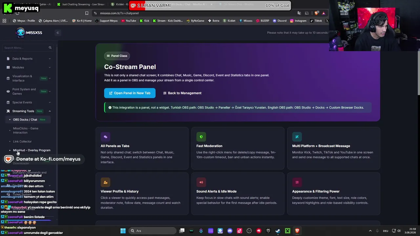Screen dimensions: 420x236
Task: Collapse the sidebar with the double-chevron button
Action: (x=58, y=33)
